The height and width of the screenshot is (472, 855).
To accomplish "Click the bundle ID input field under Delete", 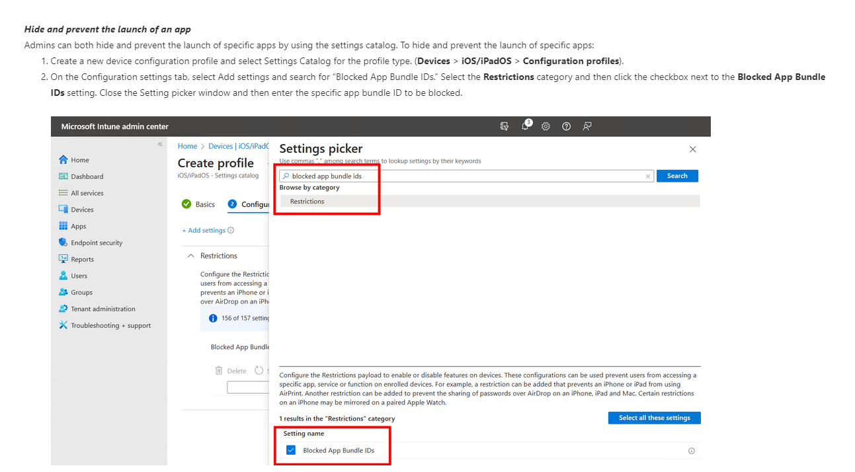I will coord(248,387).
